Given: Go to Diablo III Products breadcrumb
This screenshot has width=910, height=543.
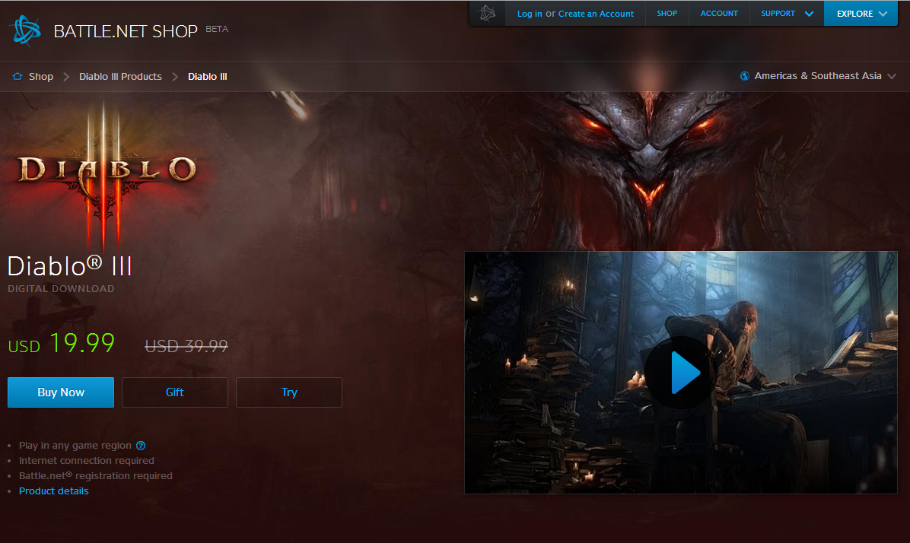Looking at the screenshot, I should pos(120,77).
